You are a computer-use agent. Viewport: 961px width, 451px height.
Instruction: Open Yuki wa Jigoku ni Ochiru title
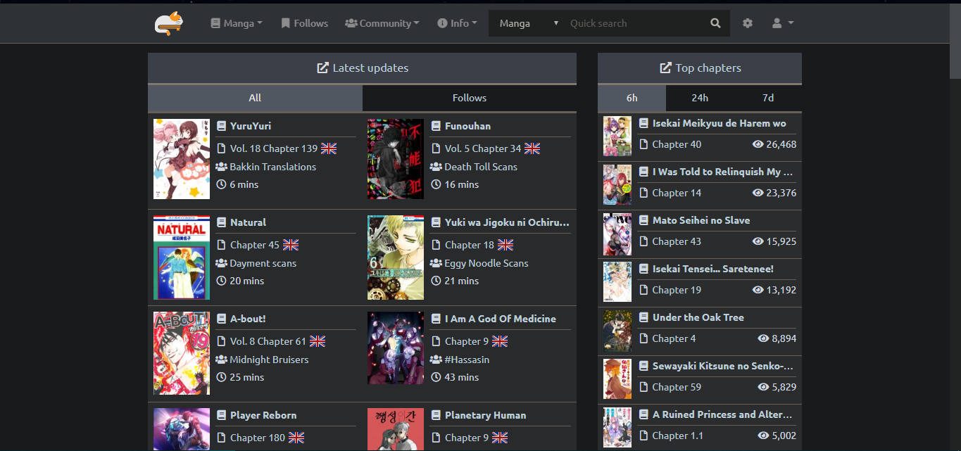pos(507,222)
